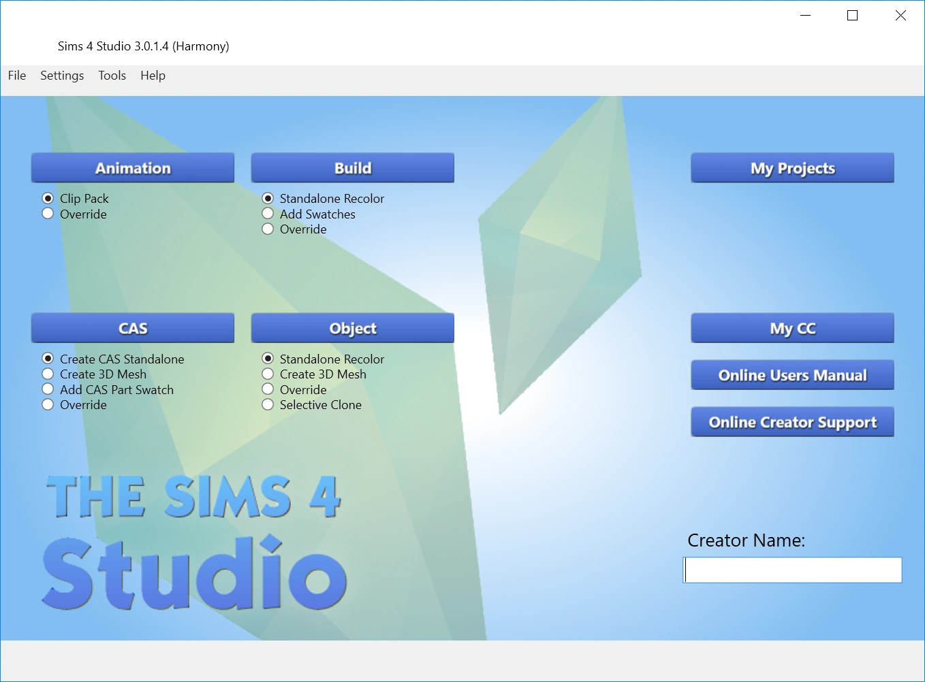
Task: Minimize the Sims 4 Studio window
Action: pos(806,15)
